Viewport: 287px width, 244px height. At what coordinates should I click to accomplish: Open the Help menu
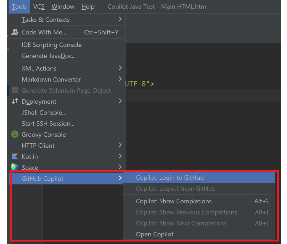pyautogui.click(x=88, y=7)
